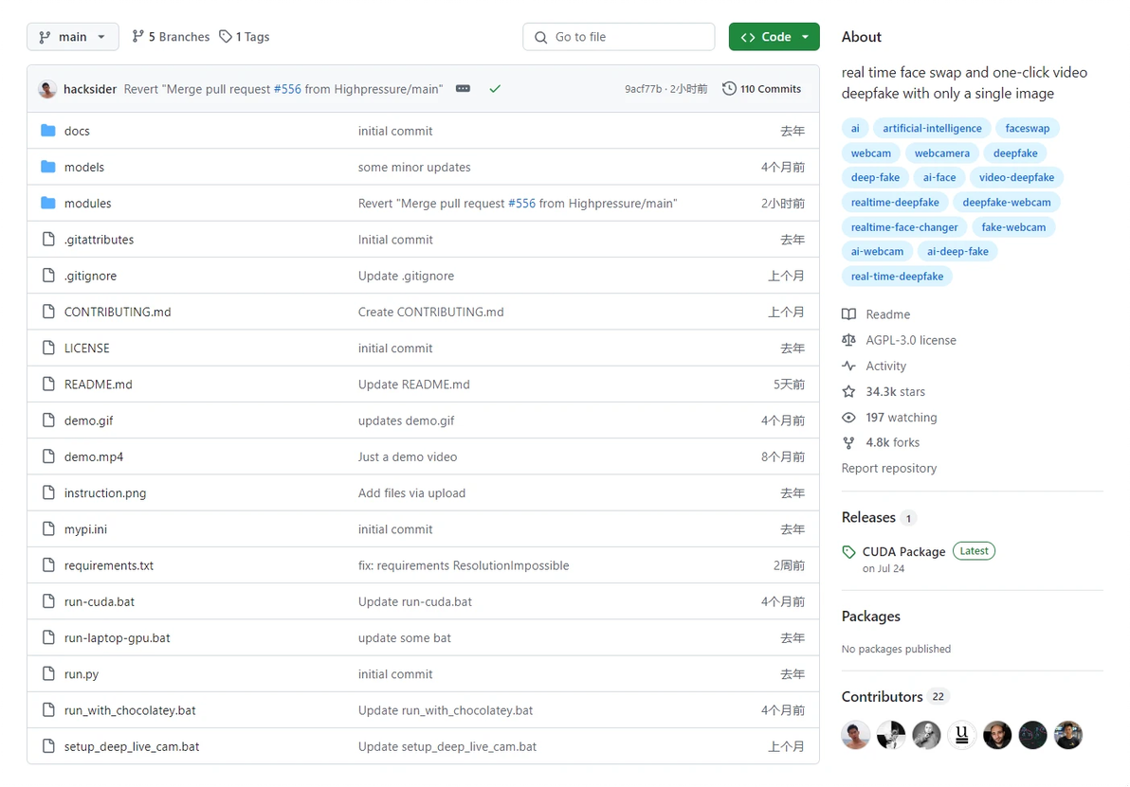Open the docs folder
1130x787 pixels.
coord(77,131)
